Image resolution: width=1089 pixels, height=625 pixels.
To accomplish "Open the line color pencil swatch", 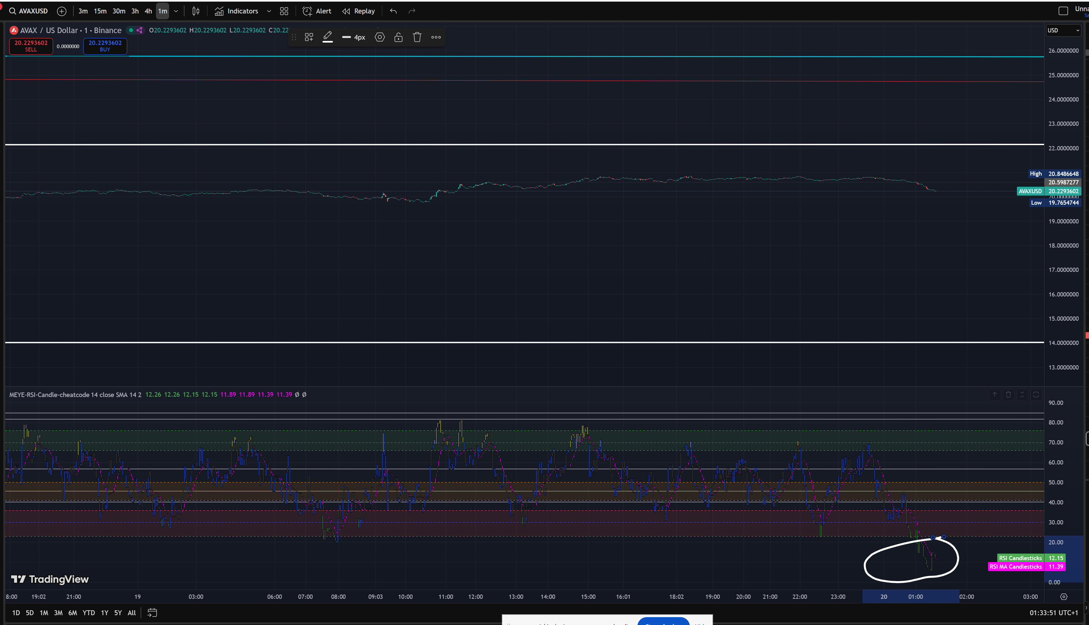I will [x=328, y=37].
